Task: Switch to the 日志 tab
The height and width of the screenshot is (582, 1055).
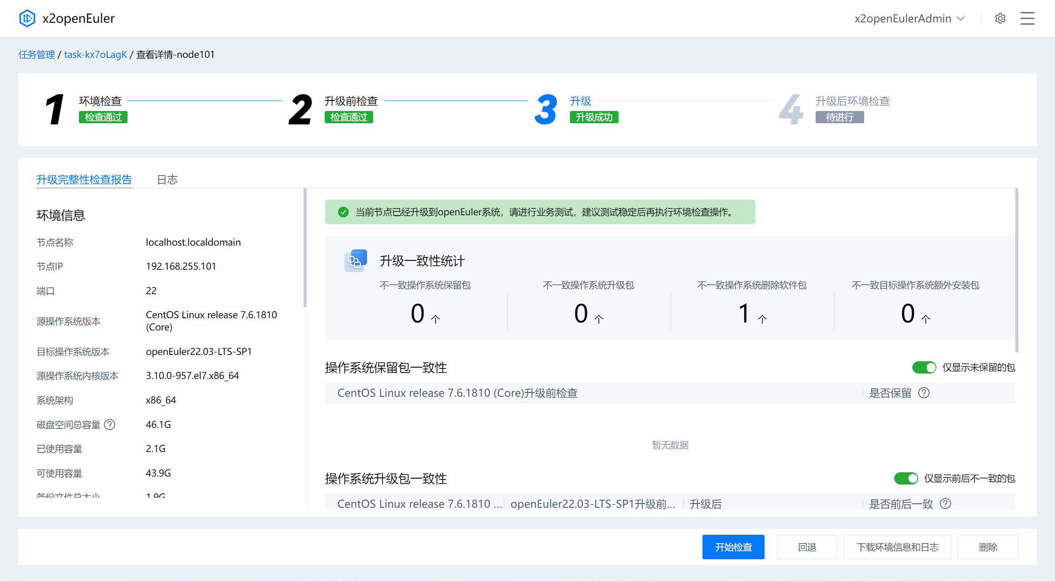Action: point(167,179)
